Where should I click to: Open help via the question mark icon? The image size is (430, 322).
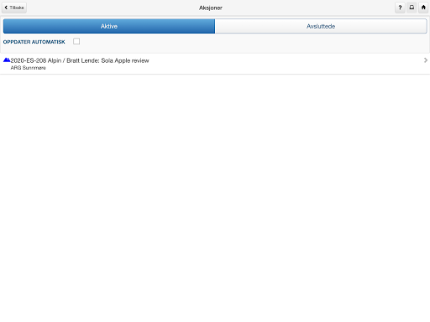(x=400, y=8)
